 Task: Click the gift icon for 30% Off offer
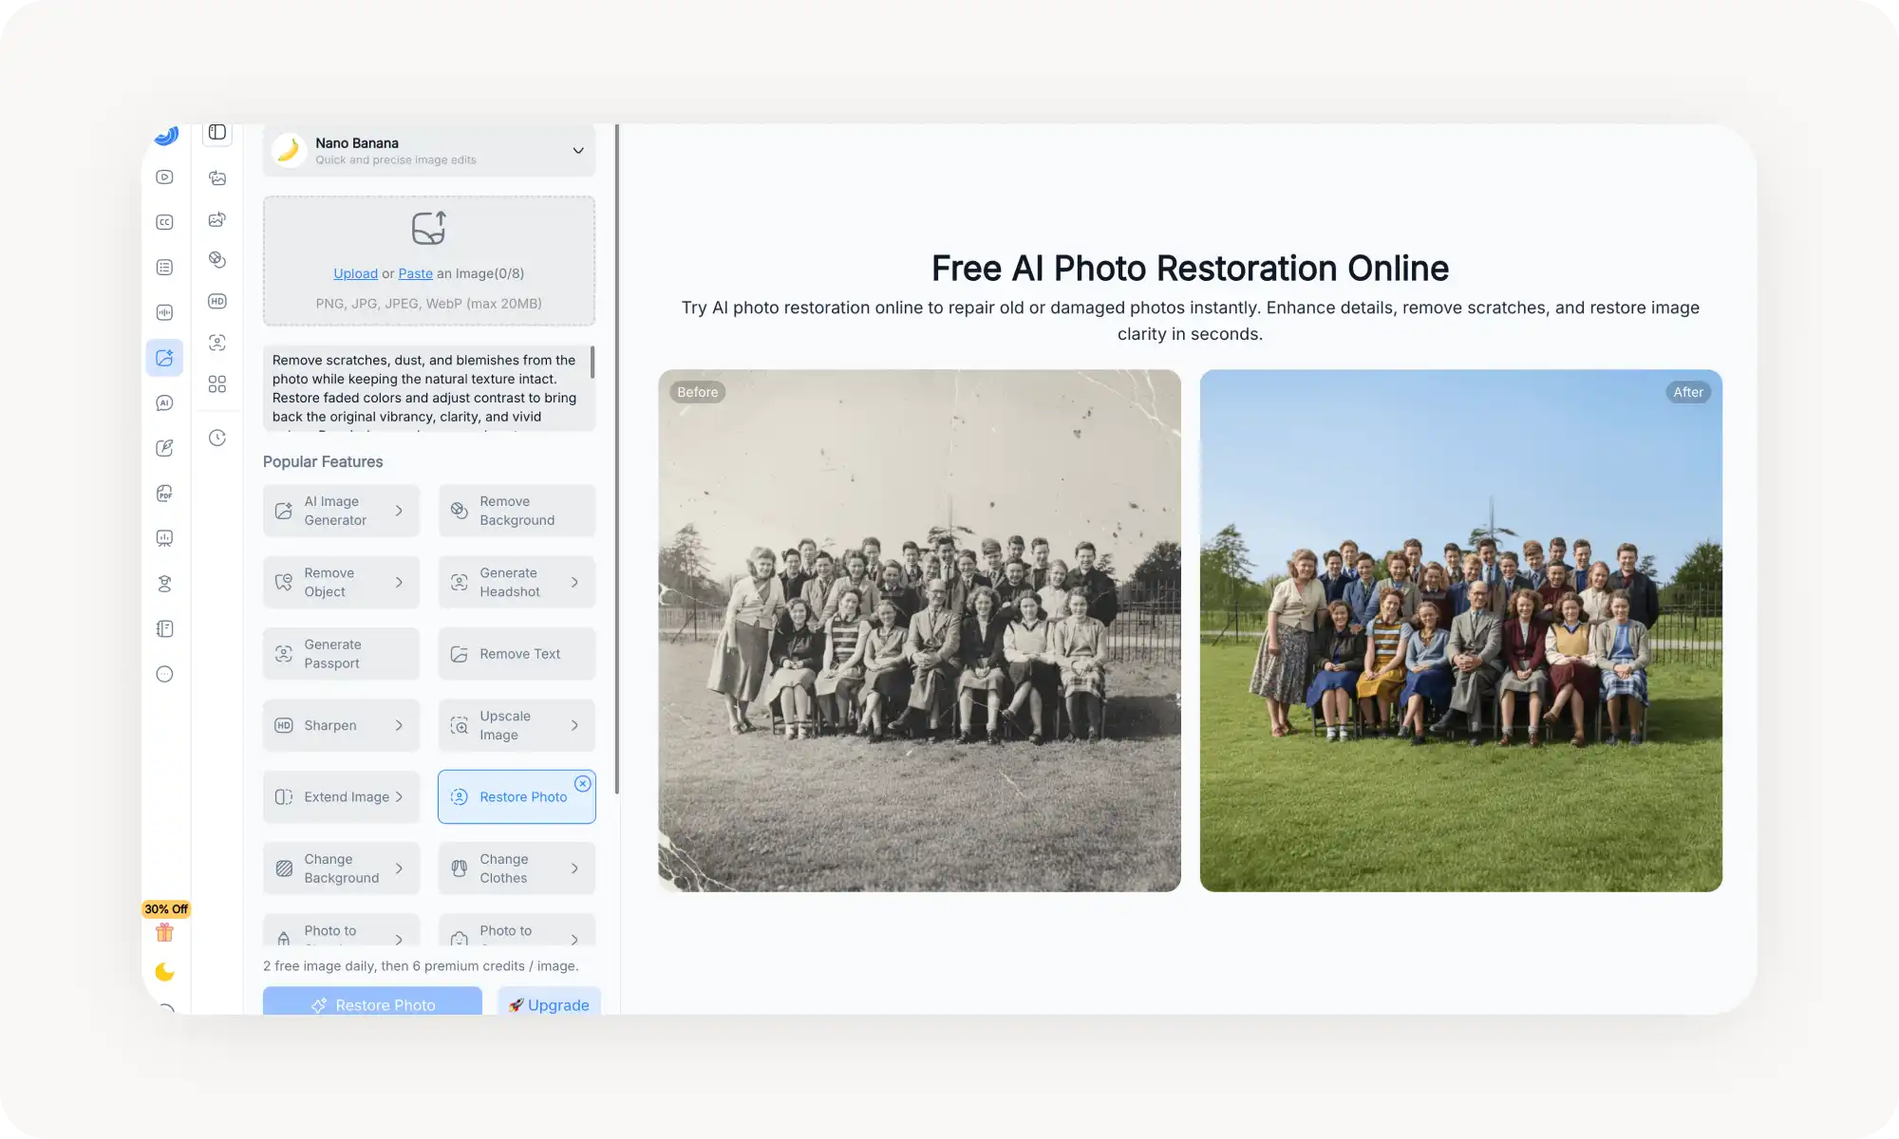pos(164,931)
